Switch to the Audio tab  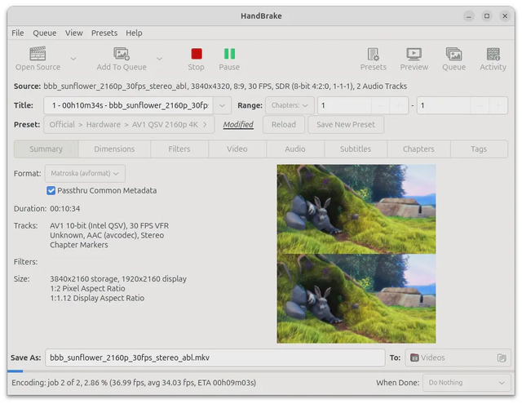pos(295,149)
